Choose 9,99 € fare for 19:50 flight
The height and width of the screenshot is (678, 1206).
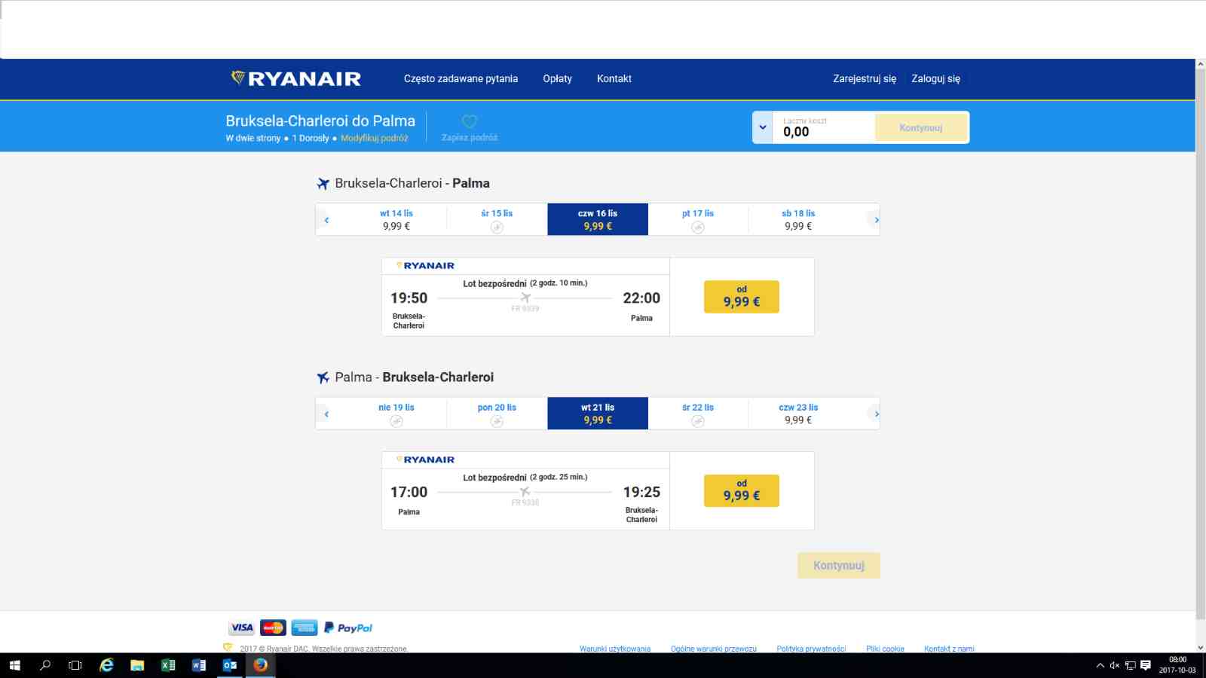click(742, 297)
